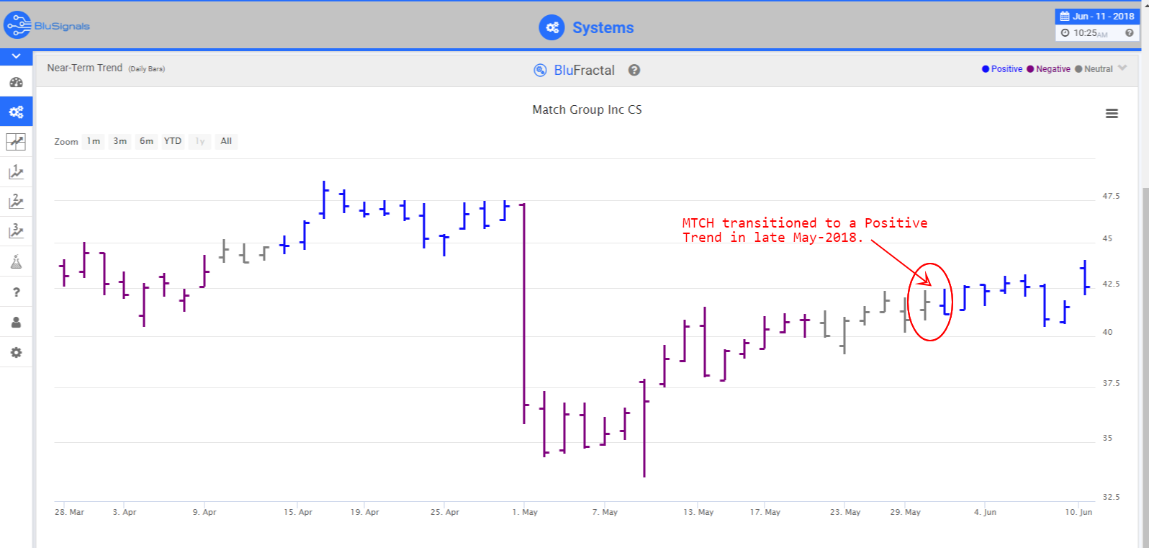The width and height of the screenshot is (1149, 548).
Task: Open the chart number 2 sidebar icon
Action: coord(16,202)
